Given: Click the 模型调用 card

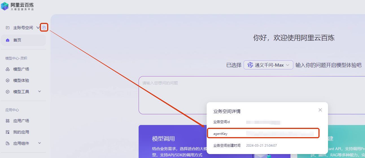Looking at the screenshot, I should coord(173,141).
